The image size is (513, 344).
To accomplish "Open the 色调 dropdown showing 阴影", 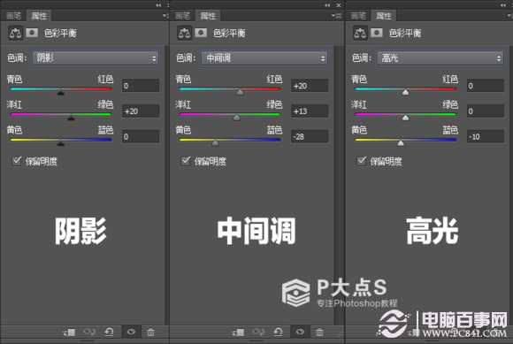I will pyautogui.click(x=96, y=58).
